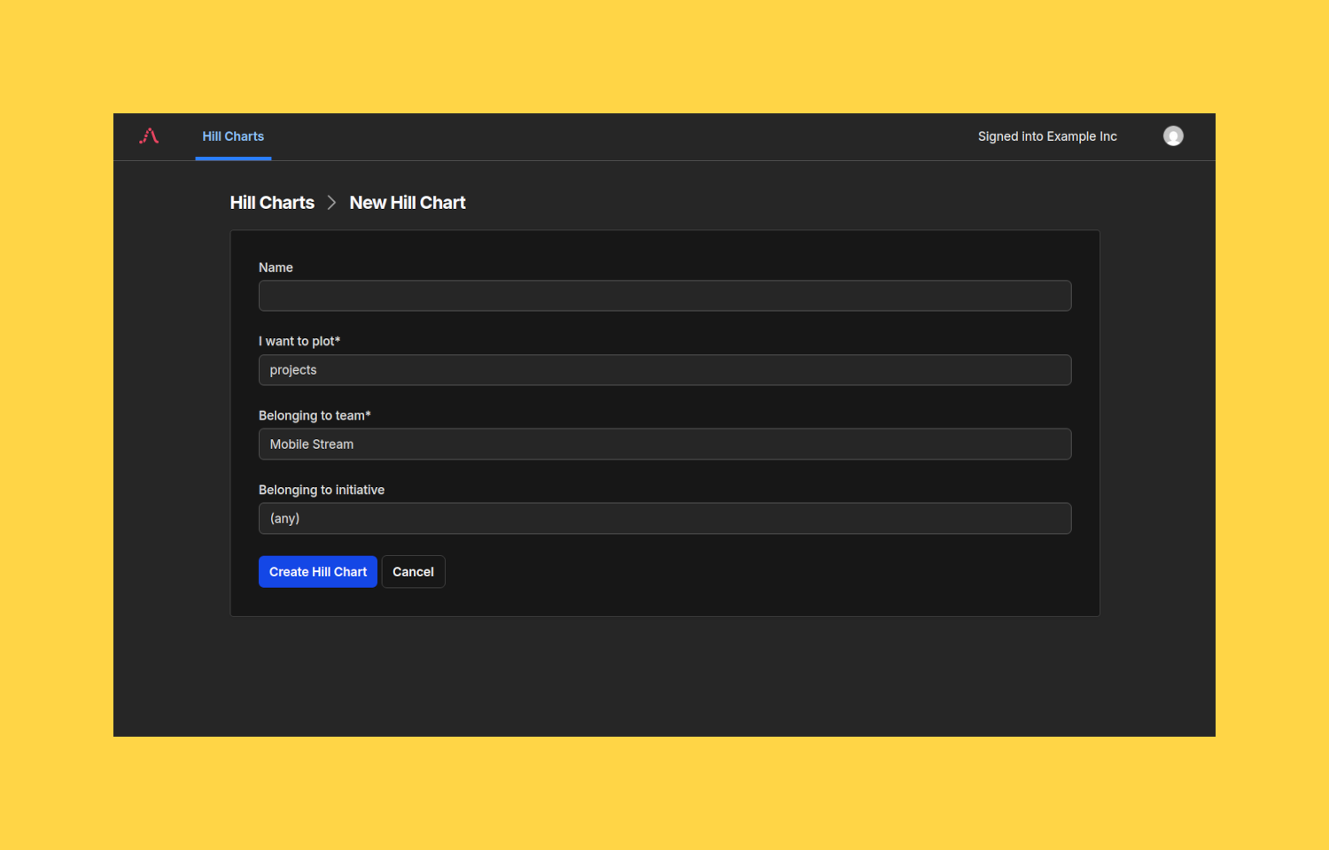Expand the Mobile Stream team dropdown
The image size is (1329, 850).
[x=664, y=444]
